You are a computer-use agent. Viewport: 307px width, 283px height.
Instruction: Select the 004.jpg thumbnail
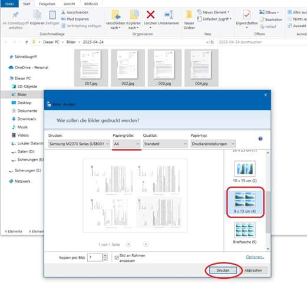coord(202,68)
